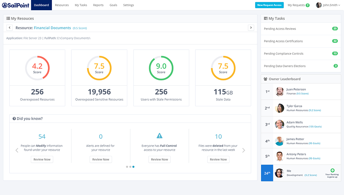This screenshot has width=344, height=195.
Task: Open the Resources menu
Action: click(x=62, y=5)
